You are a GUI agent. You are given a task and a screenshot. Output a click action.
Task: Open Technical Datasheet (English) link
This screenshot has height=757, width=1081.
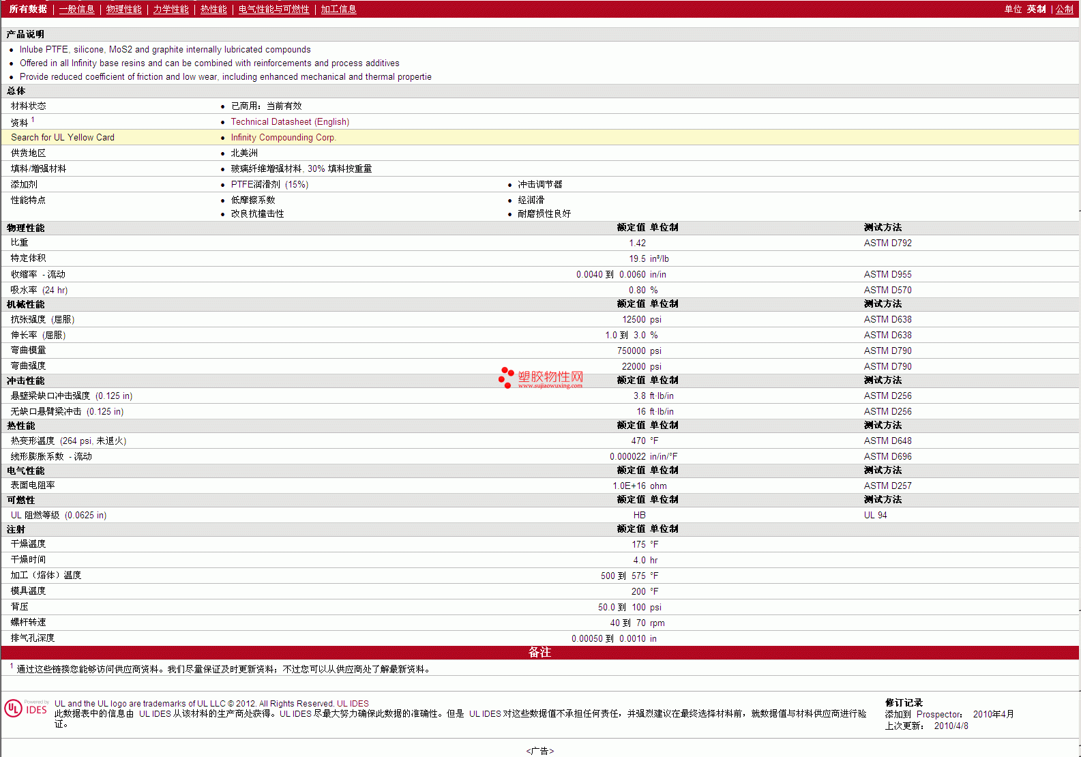tap(290, 122)
